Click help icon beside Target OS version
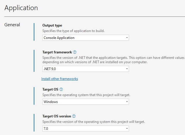The height and width of the screenshot is (135, 185). tap(74, 116)
